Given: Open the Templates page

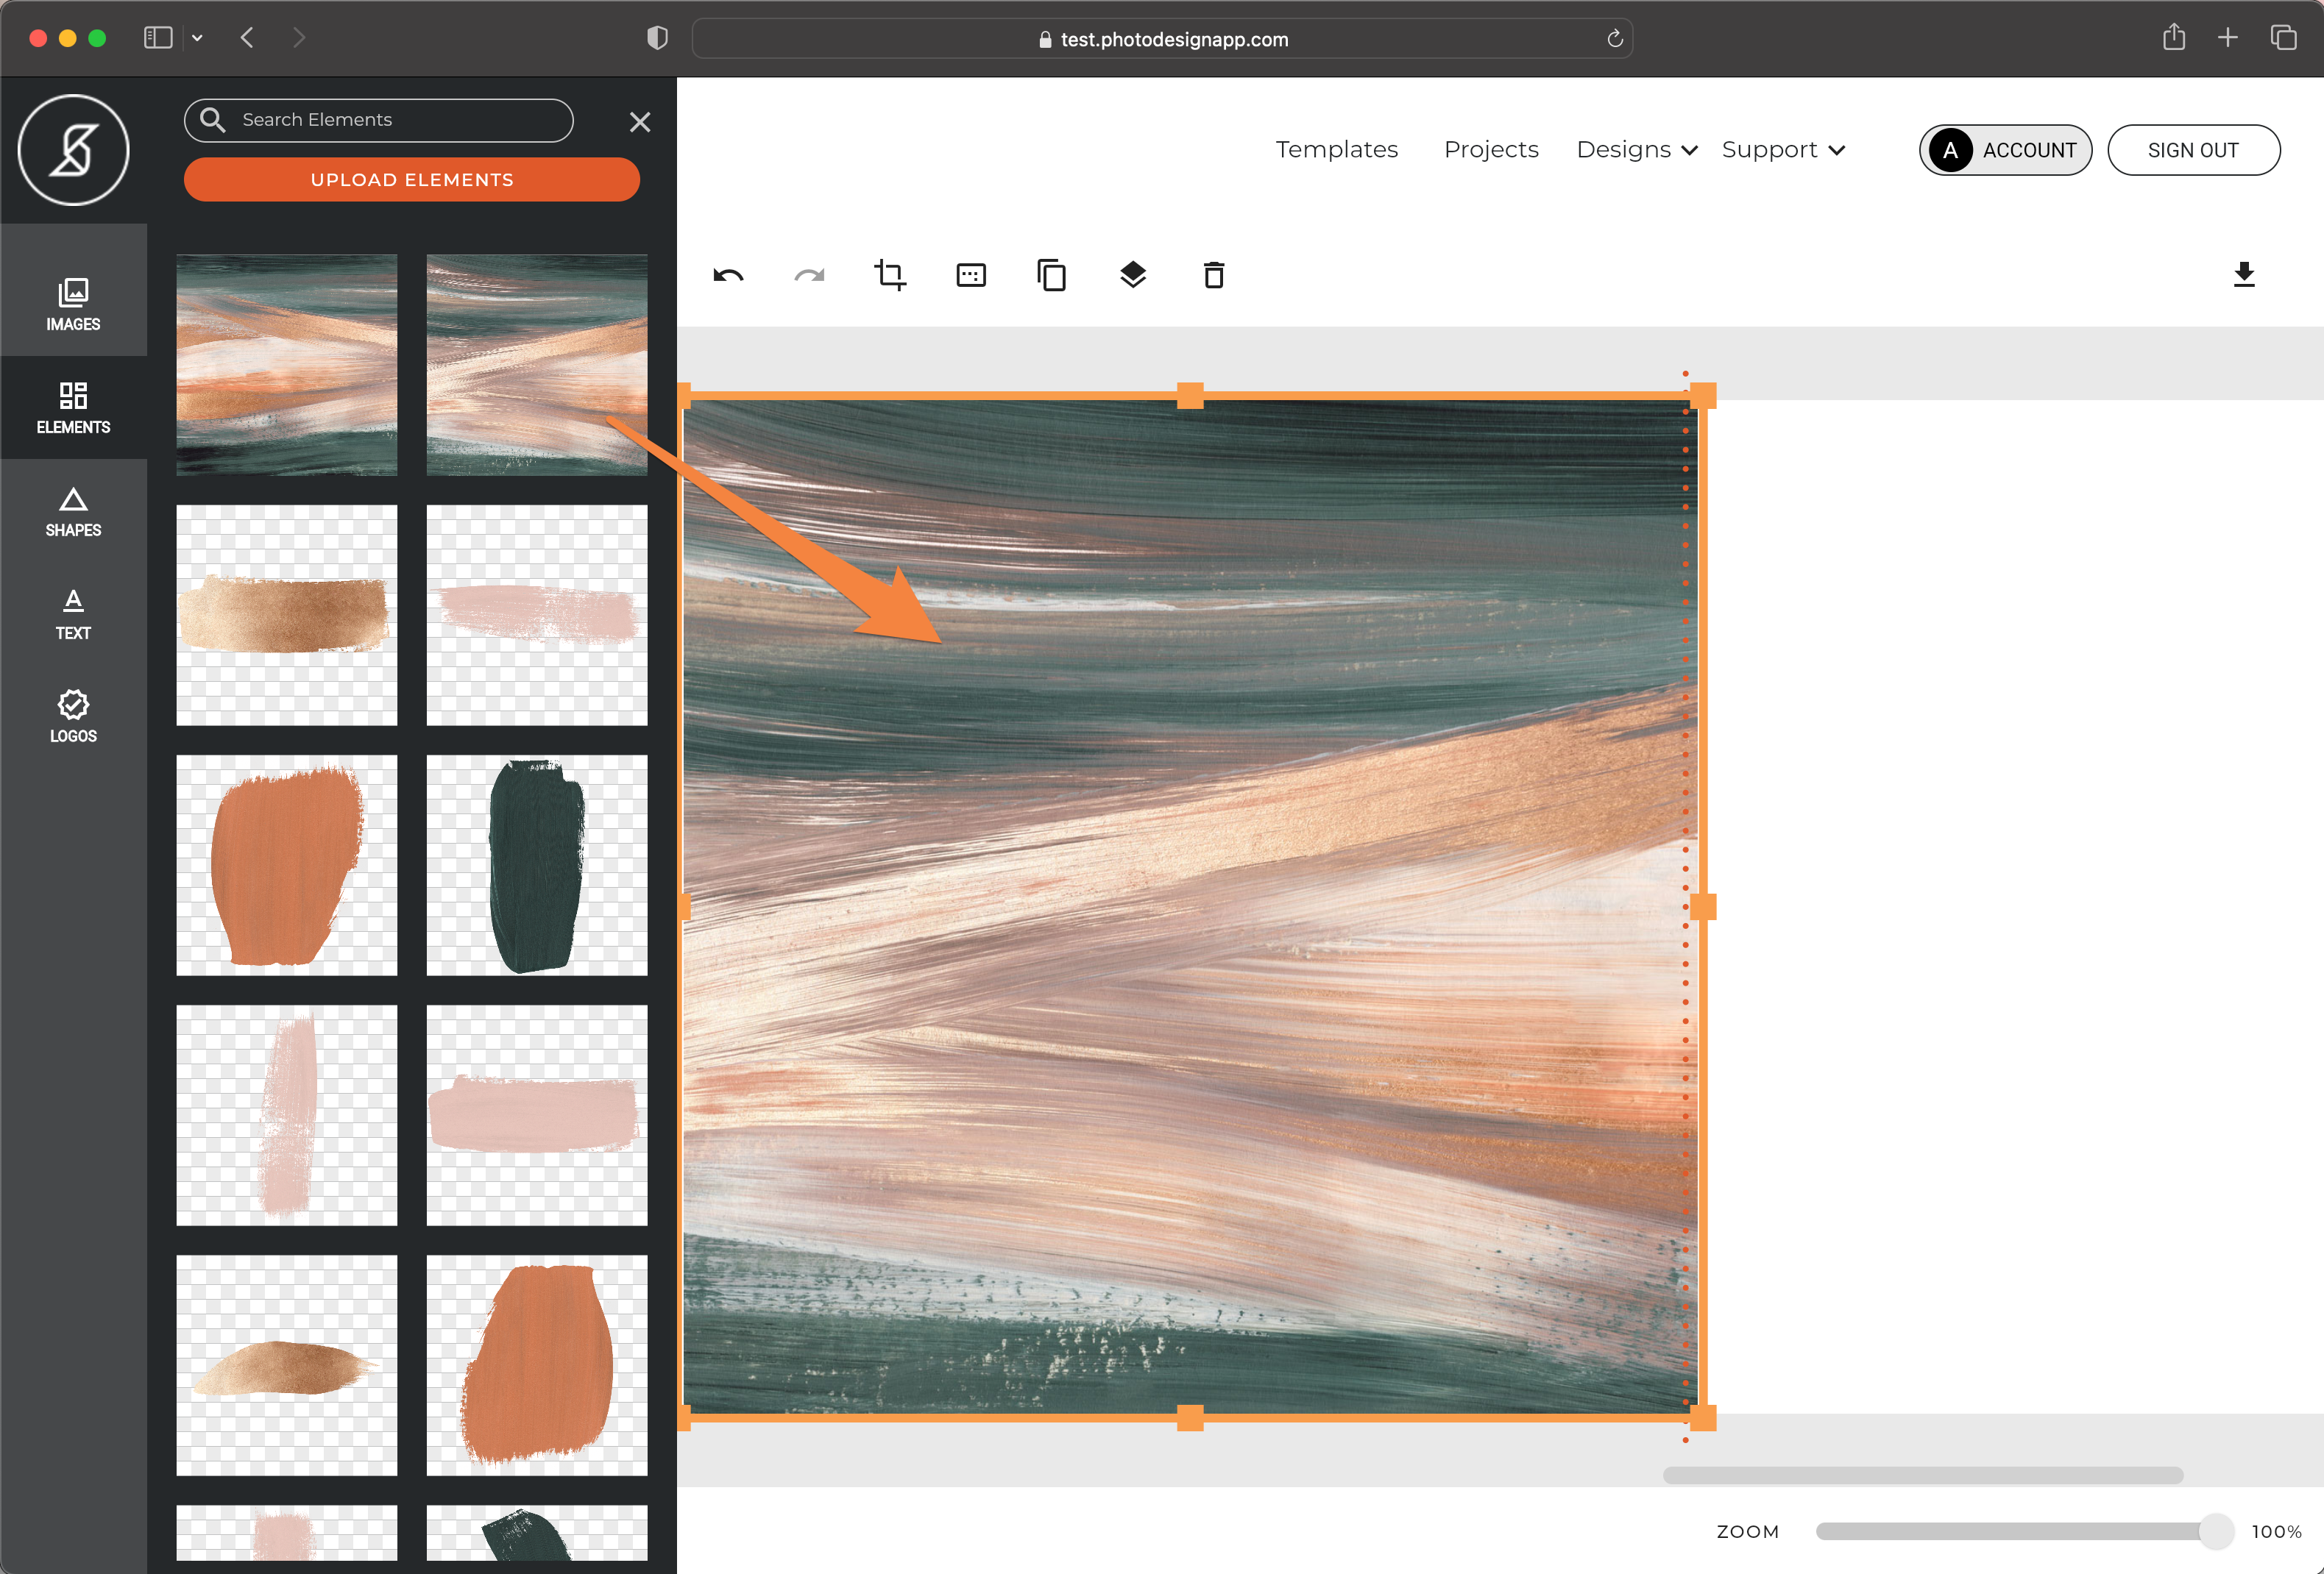Looking at the screenshot, I should point(1337,150).
